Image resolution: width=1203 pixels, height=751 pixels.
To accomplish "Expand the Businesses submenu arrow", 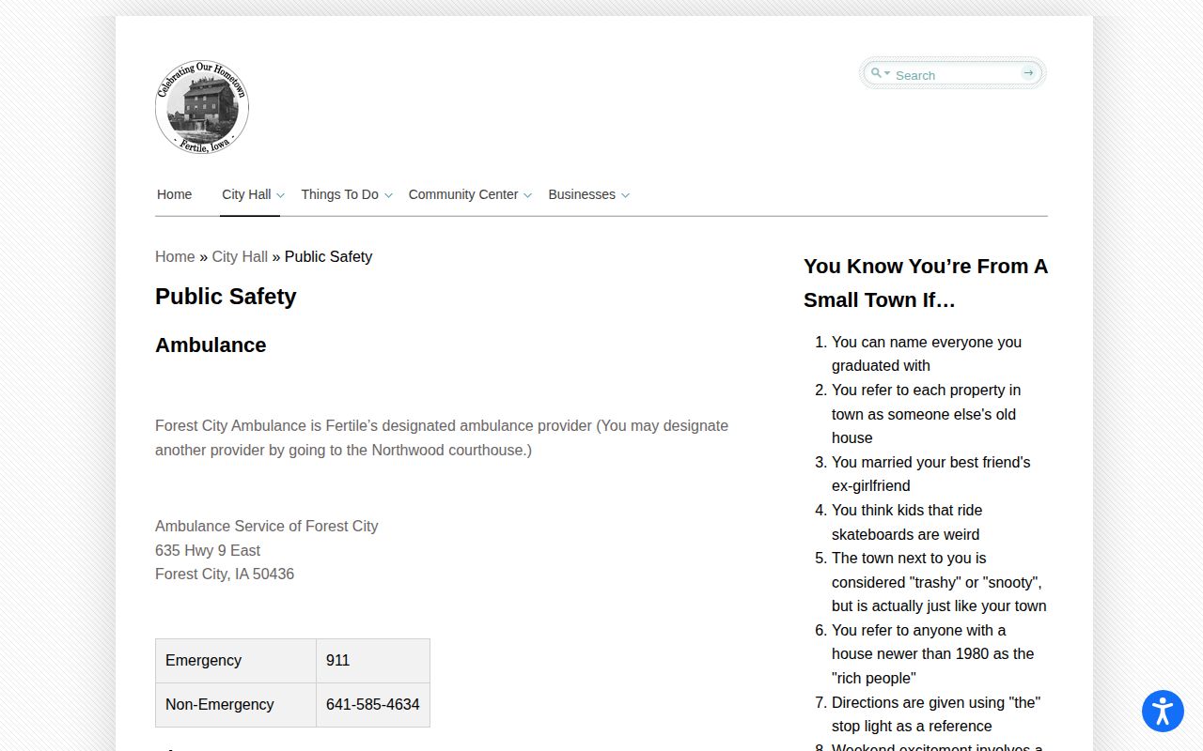I will [625, 195].
